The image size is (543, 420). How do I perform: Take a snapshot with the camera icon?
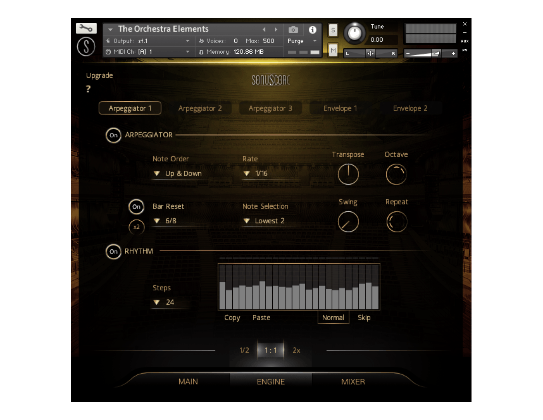pos(293,30)
